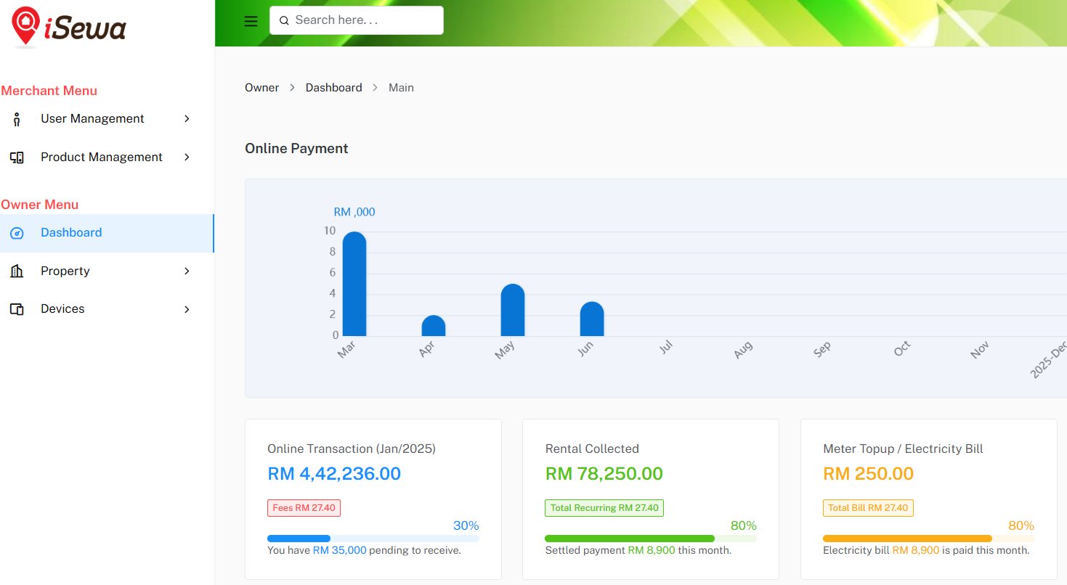The image size is (1067, 585).
Task: Go to Owner breadcrumb link
Action: [261, 88]
